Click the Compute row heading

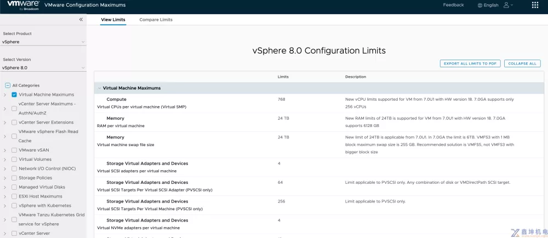[x=116, y=100]
